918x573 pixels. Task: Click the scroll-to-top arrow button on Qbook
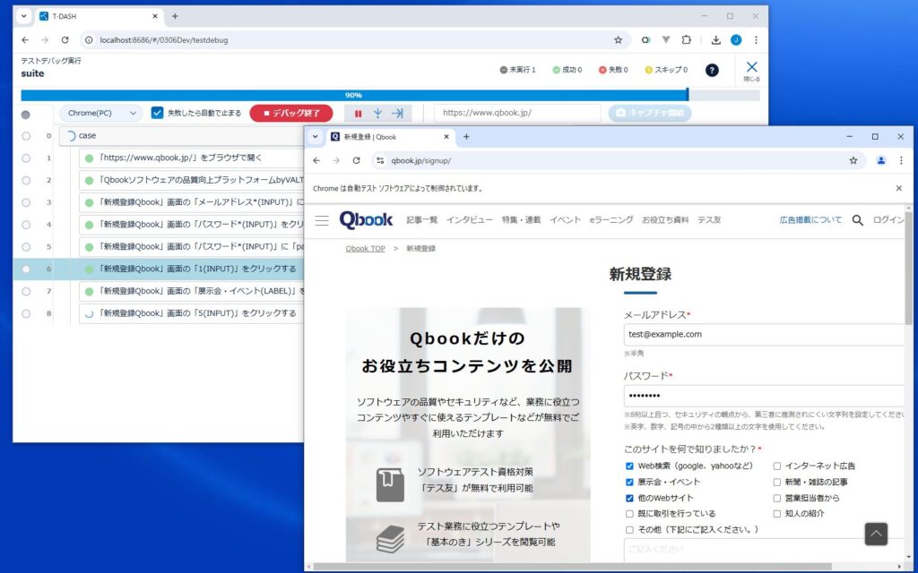(x=876, y=534)
